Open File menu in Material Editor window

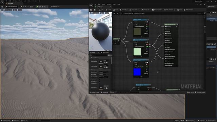coord(95,4)
